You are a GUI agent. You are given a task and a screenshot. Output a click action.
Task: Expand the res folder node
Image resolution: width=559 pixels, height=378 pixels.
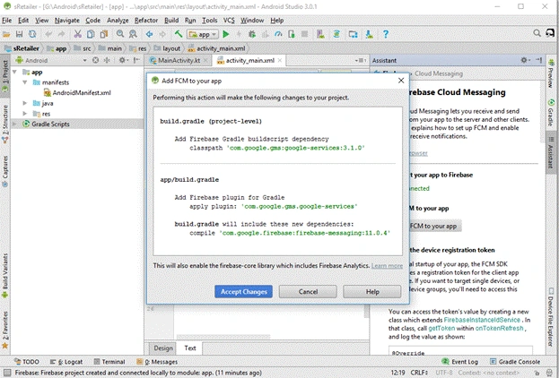pyautogui.click(x=25, y=114)
